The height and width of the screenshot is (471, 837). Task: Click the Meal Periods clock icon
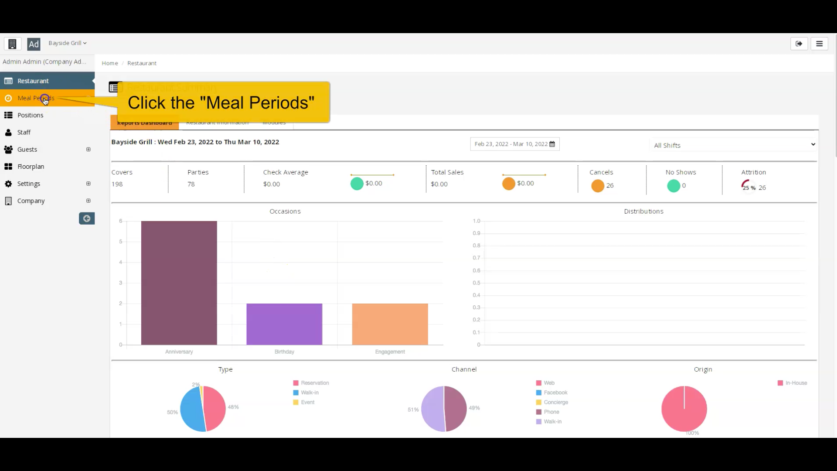tap(8, 98)
